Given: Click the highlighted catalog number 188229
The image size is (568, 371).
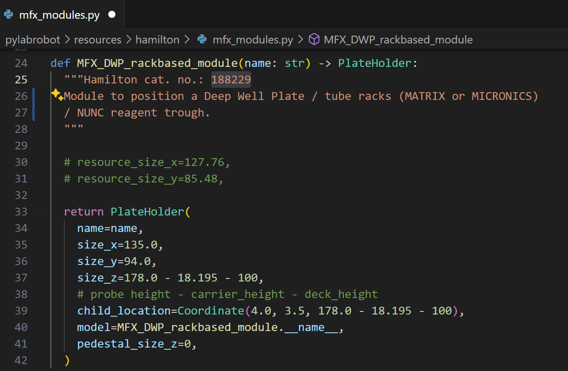Looking at the screenshot, I should (231, 80).
